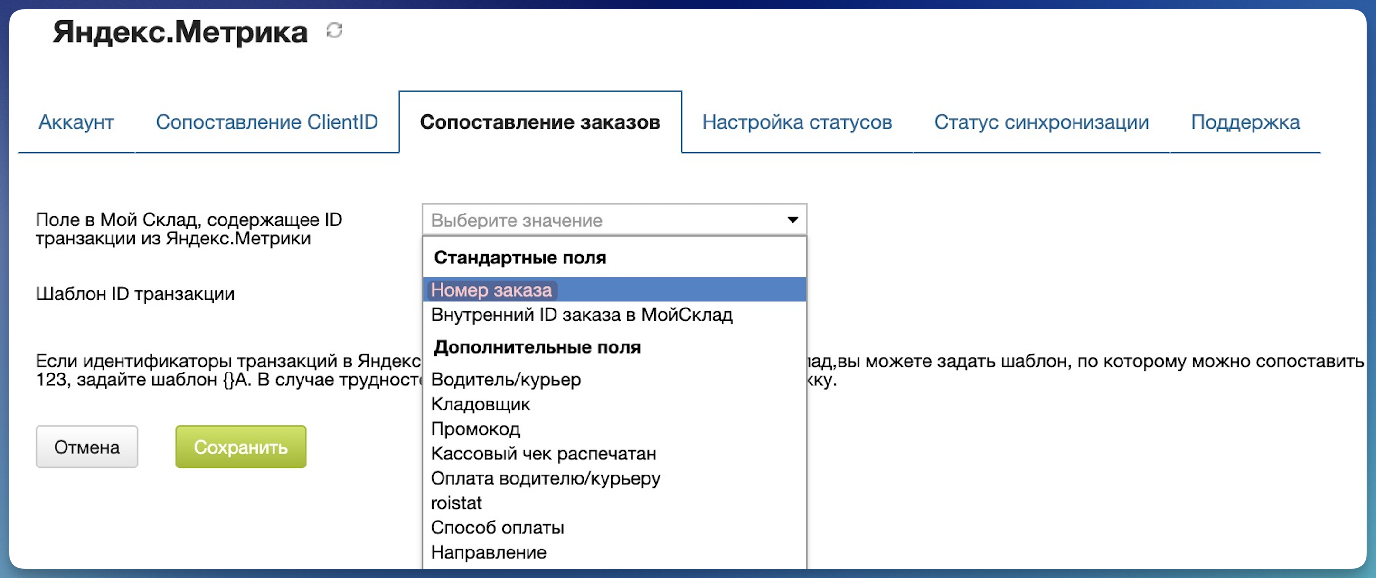The height and width of the screenshot is (578, 1376).
Task: Select roistat field option
Action: pos(614,503)
